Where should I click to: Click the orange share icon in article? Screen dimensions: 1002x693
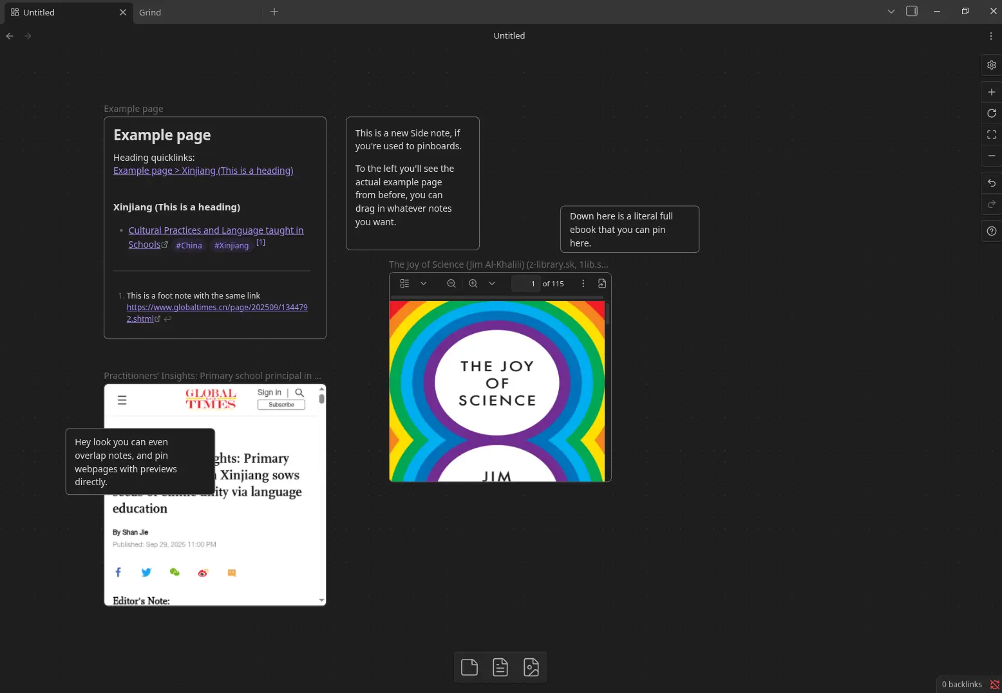click(232, 573)
